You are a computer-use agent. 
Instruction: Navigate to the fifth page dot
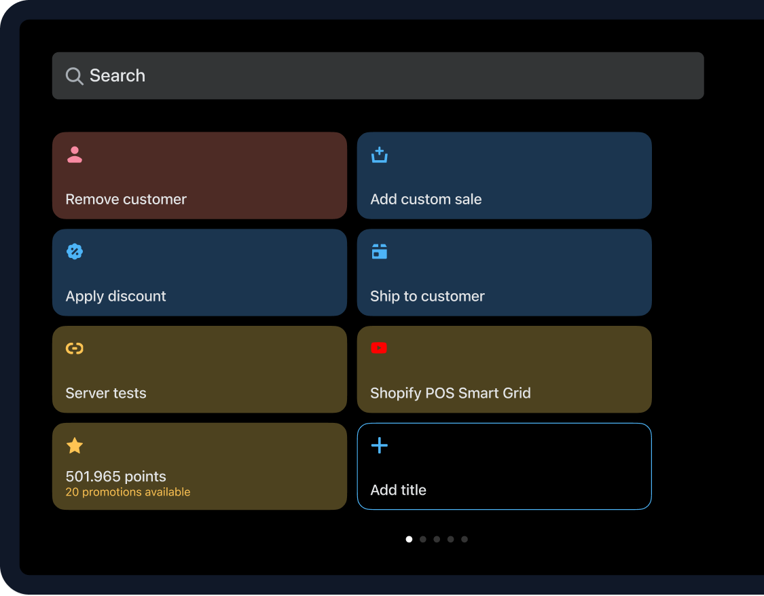(465, 539)
